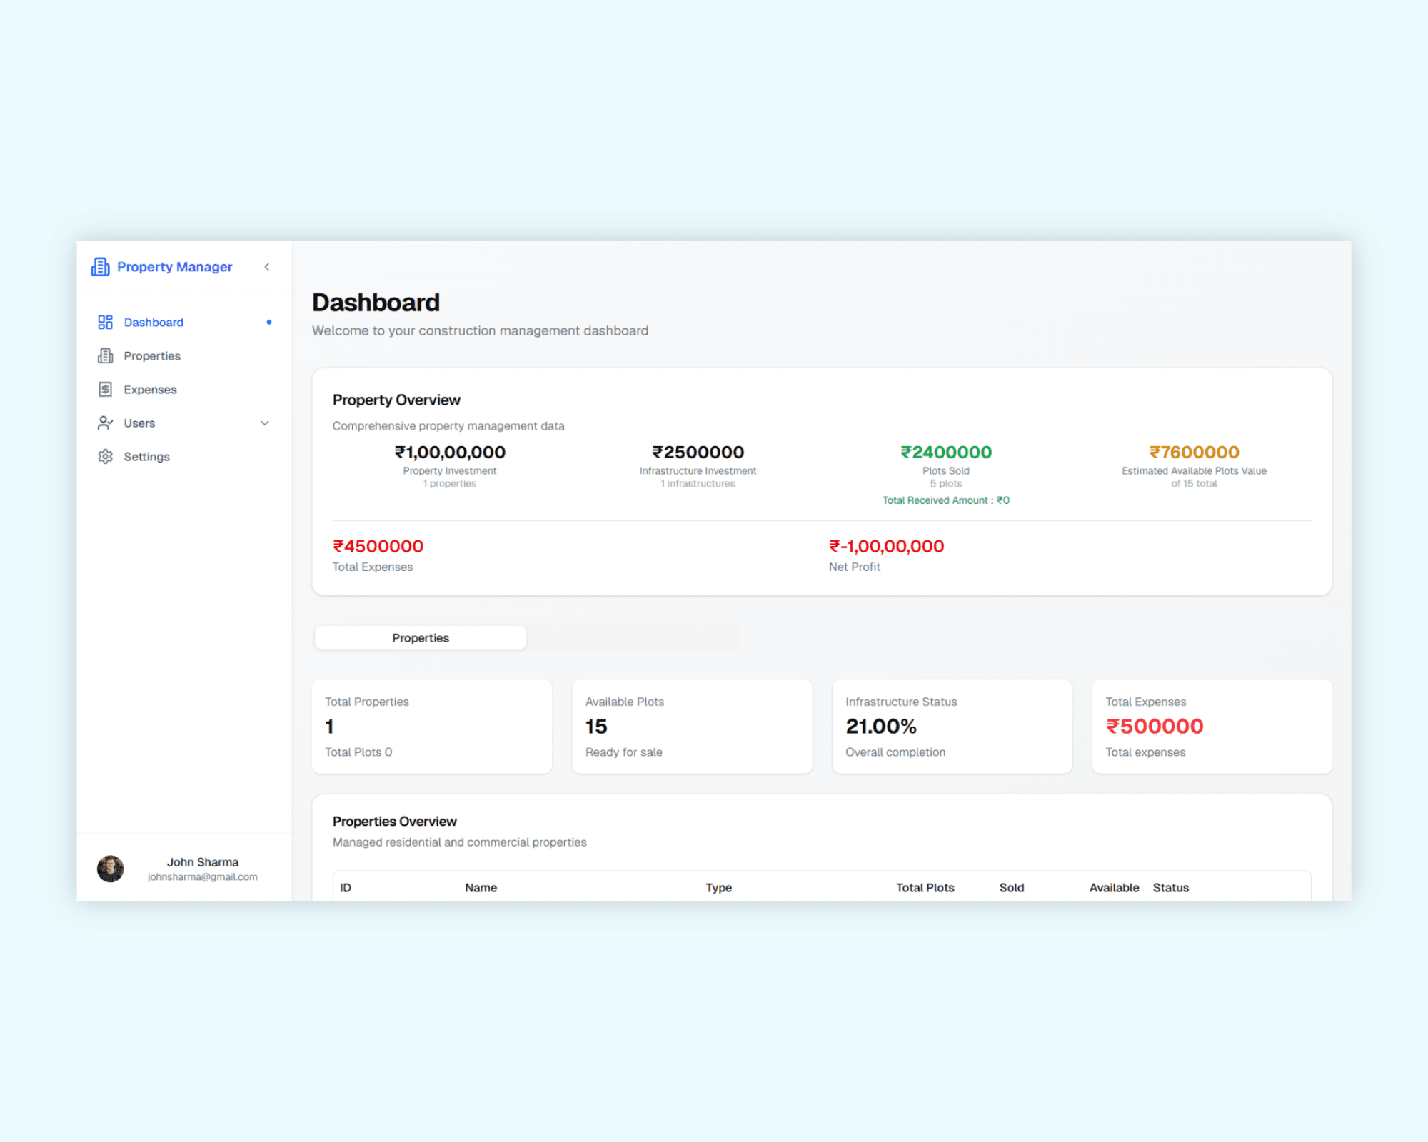Click the Properties building icon in sidebar
Image resolution: width=1428 pixels, height=1142 pixels.
[x=106, y=356]
